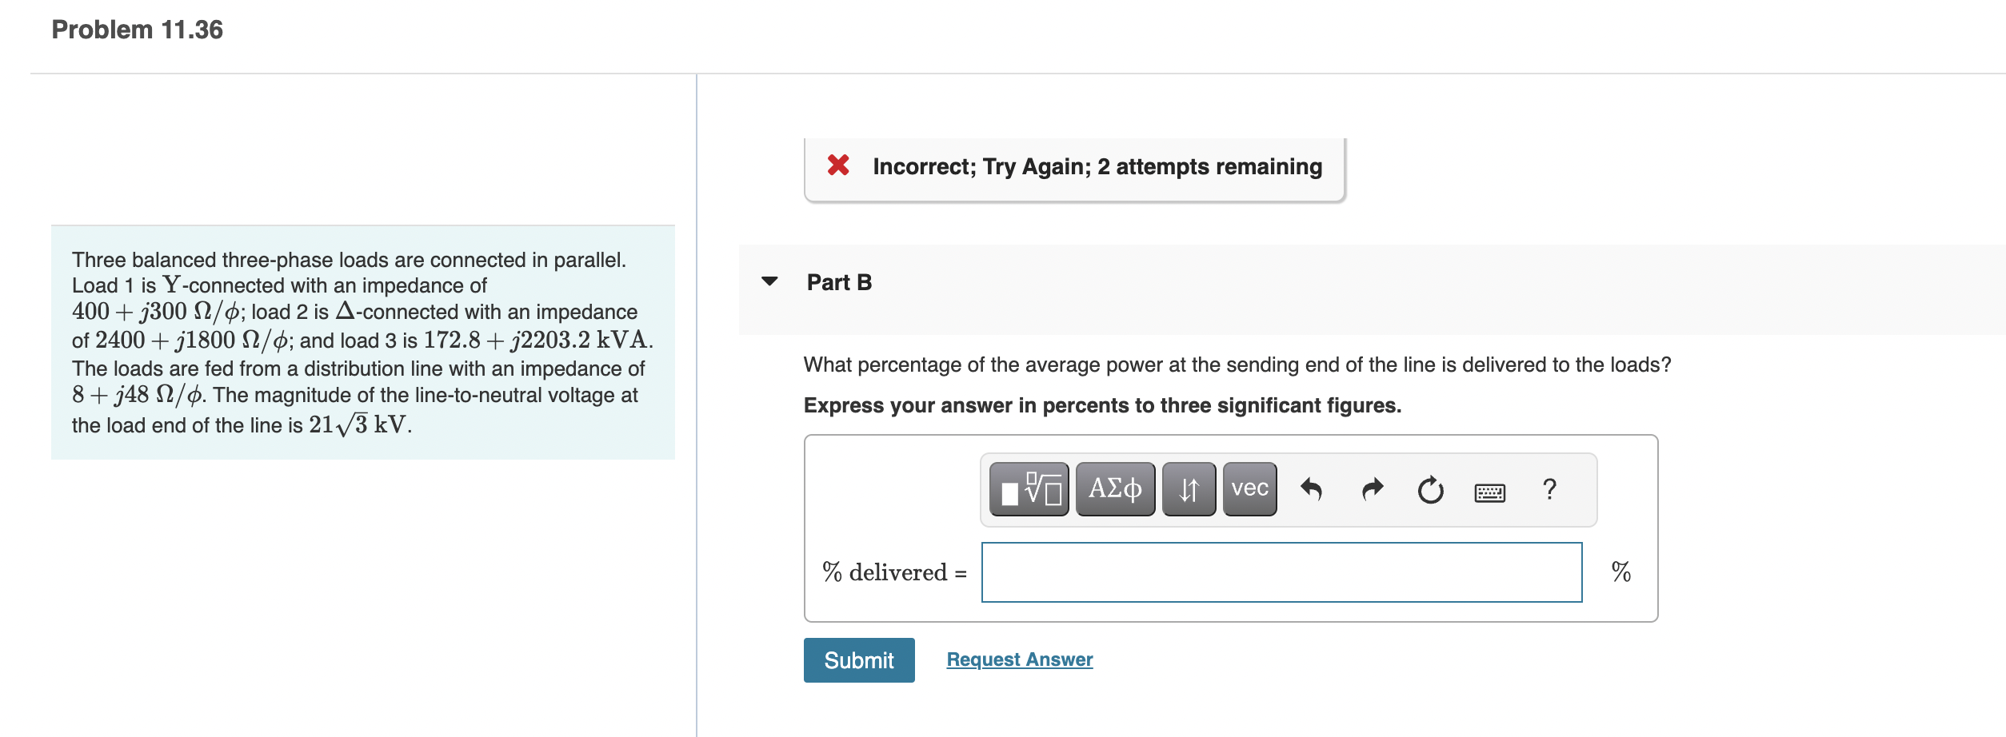Click the percent sign after the answer box
2006x737 pixels.
tap(1620, 571)
